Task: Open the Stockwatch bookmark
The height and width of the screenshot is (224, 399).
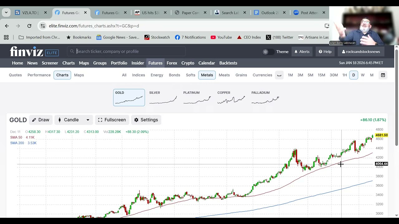Action: [157, 37]
